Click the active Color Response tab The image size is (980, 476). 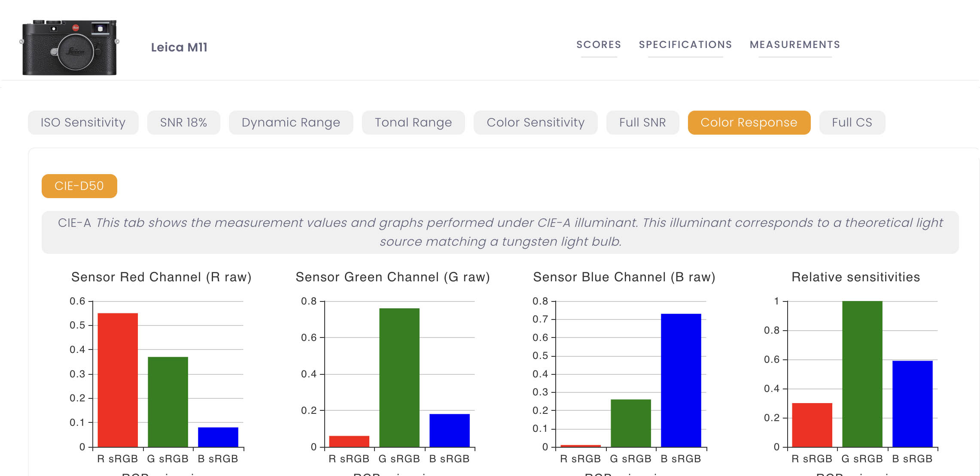749,123
